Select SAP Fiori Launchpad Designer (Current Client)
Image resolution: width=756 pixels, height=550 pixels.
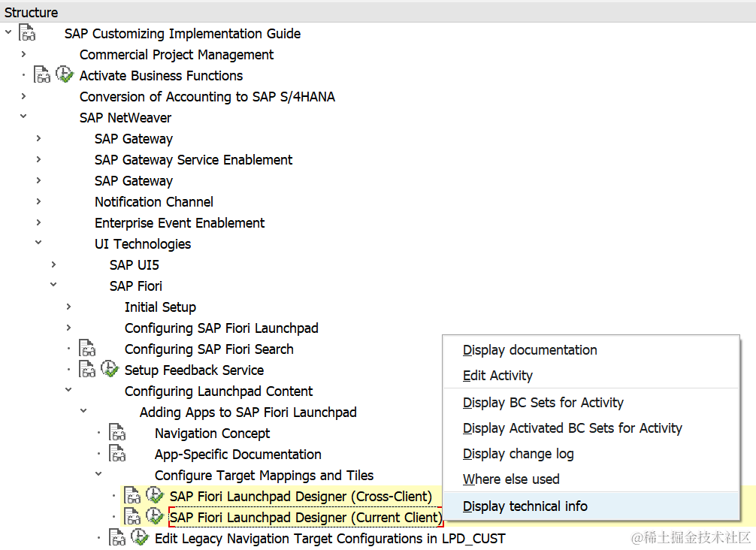(306, 517)
